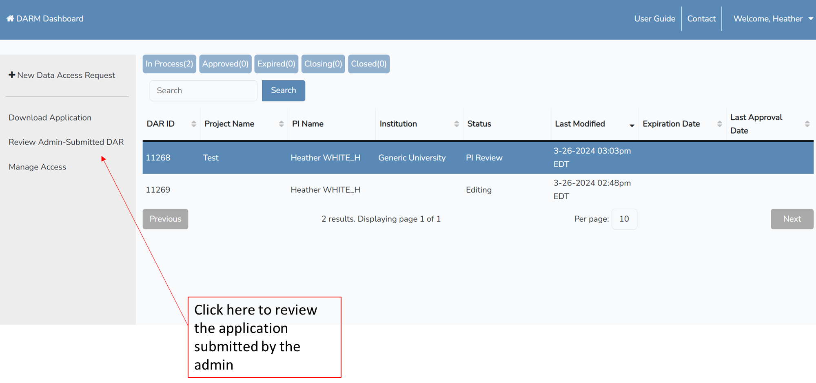
Task: Click into the Search text field
Action: (x=203, y=90)
